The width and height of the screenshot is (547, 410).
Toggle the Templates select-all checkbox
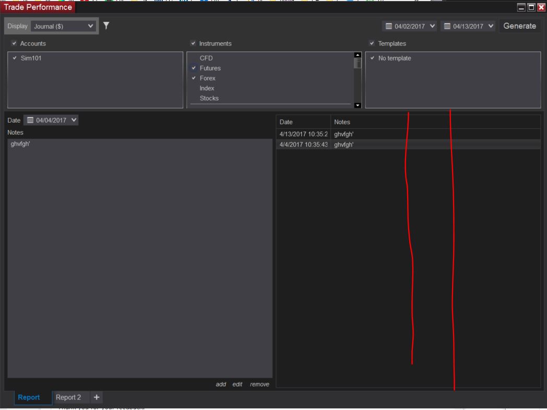point(372,43)
